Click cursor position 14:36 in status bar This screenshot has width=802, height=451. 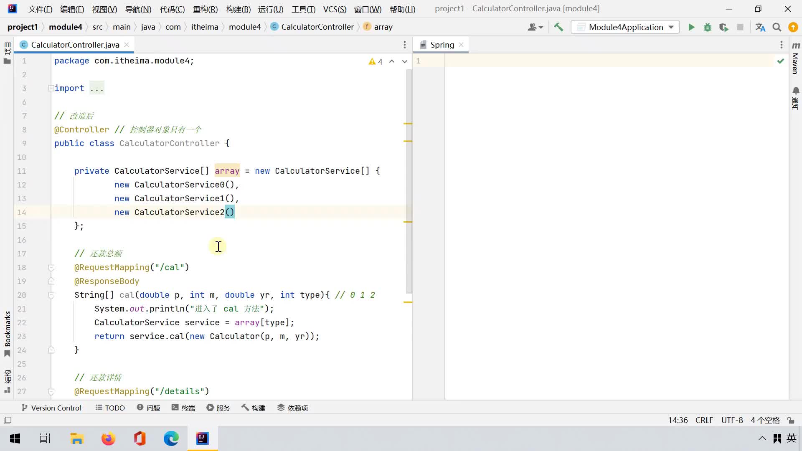678,420
